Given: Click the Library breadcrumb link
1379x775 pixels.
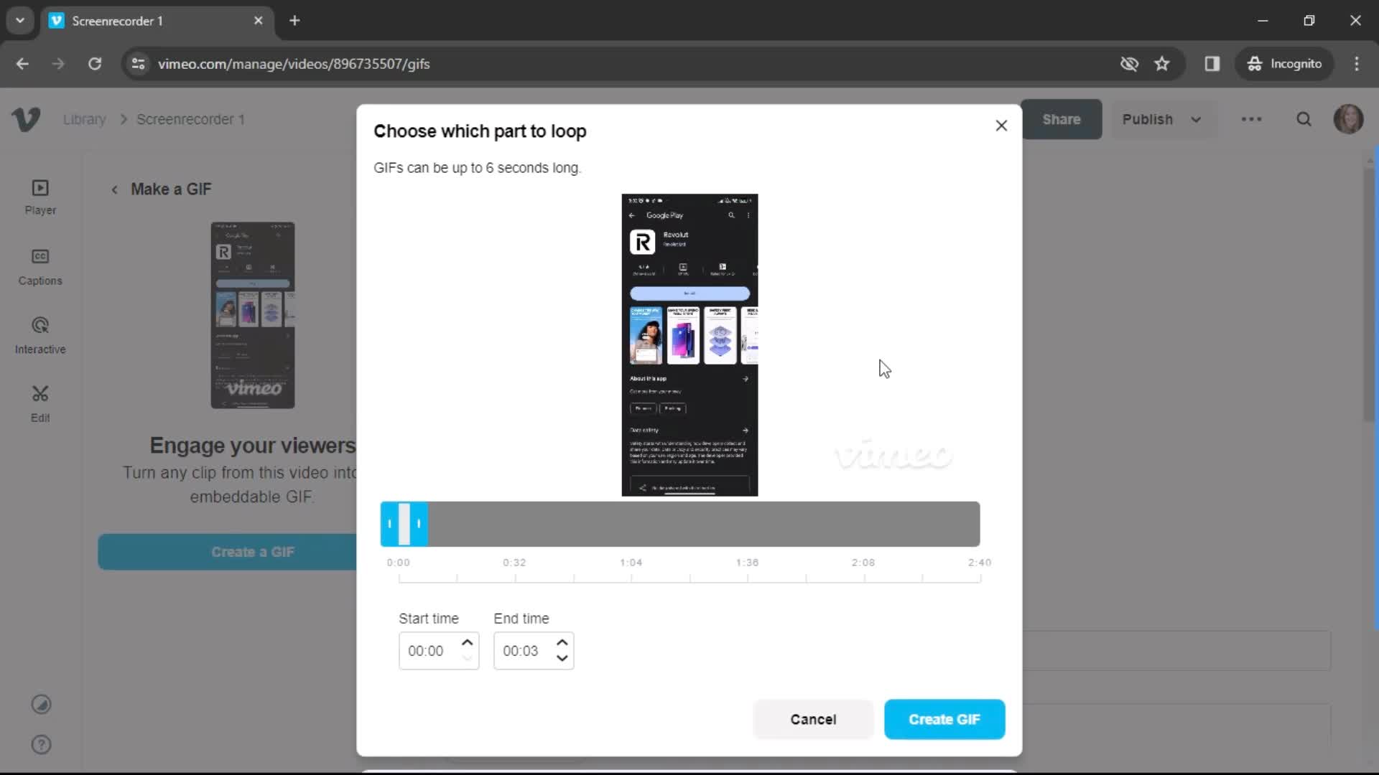Looking at the screenshot, I should (x=84, y=119).
